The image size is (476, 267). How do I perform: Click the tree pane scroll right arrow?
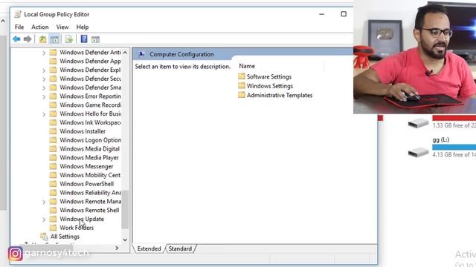tap(117, 248)
